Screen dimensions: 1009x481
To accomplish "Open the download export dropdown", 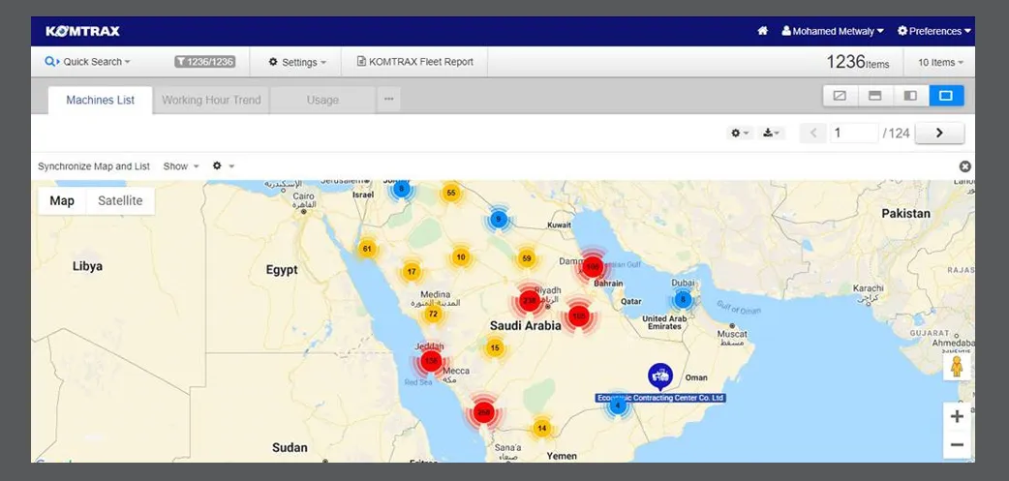I will [x=771, y=134].
